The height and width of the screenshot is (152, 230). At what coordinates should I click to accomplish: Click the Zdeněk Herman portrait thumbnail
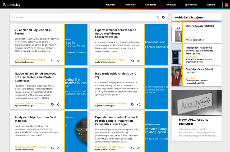[x=177, y=76]
